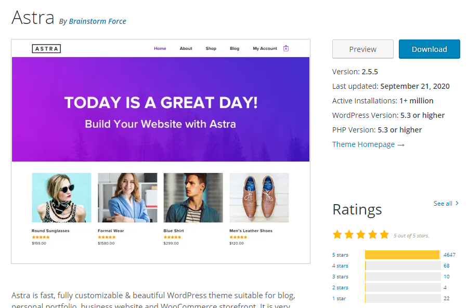Click the Blue Shirt product image
The image size is (468, 308).
193,198
